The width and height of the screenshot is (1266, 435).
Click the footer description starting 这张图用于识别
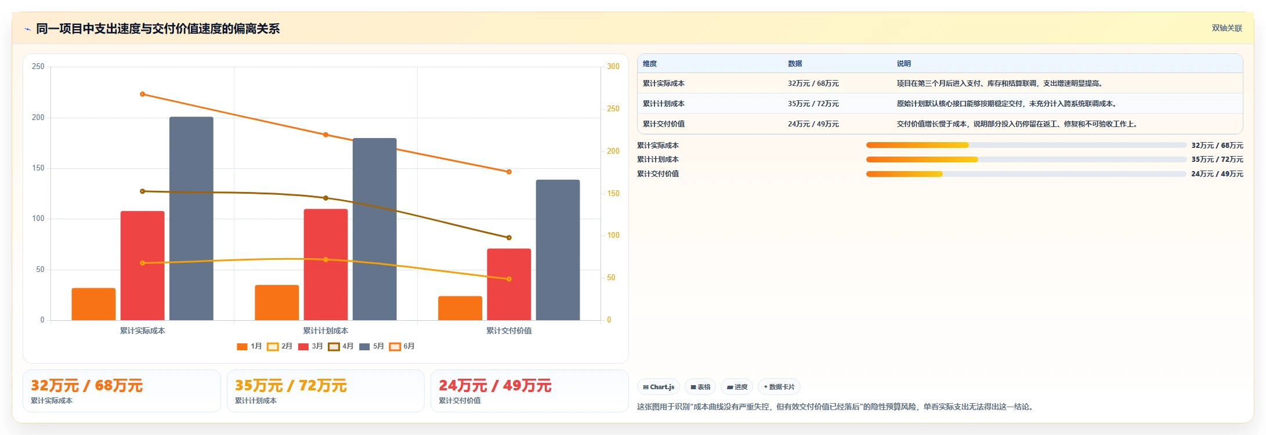click(836, 407)
